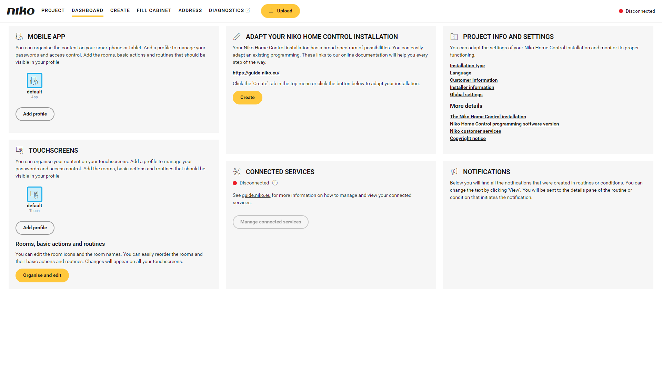Click the MOBILE APP heading
The height and width of the screenshot is (392, 662).
[x=47, y=37]
